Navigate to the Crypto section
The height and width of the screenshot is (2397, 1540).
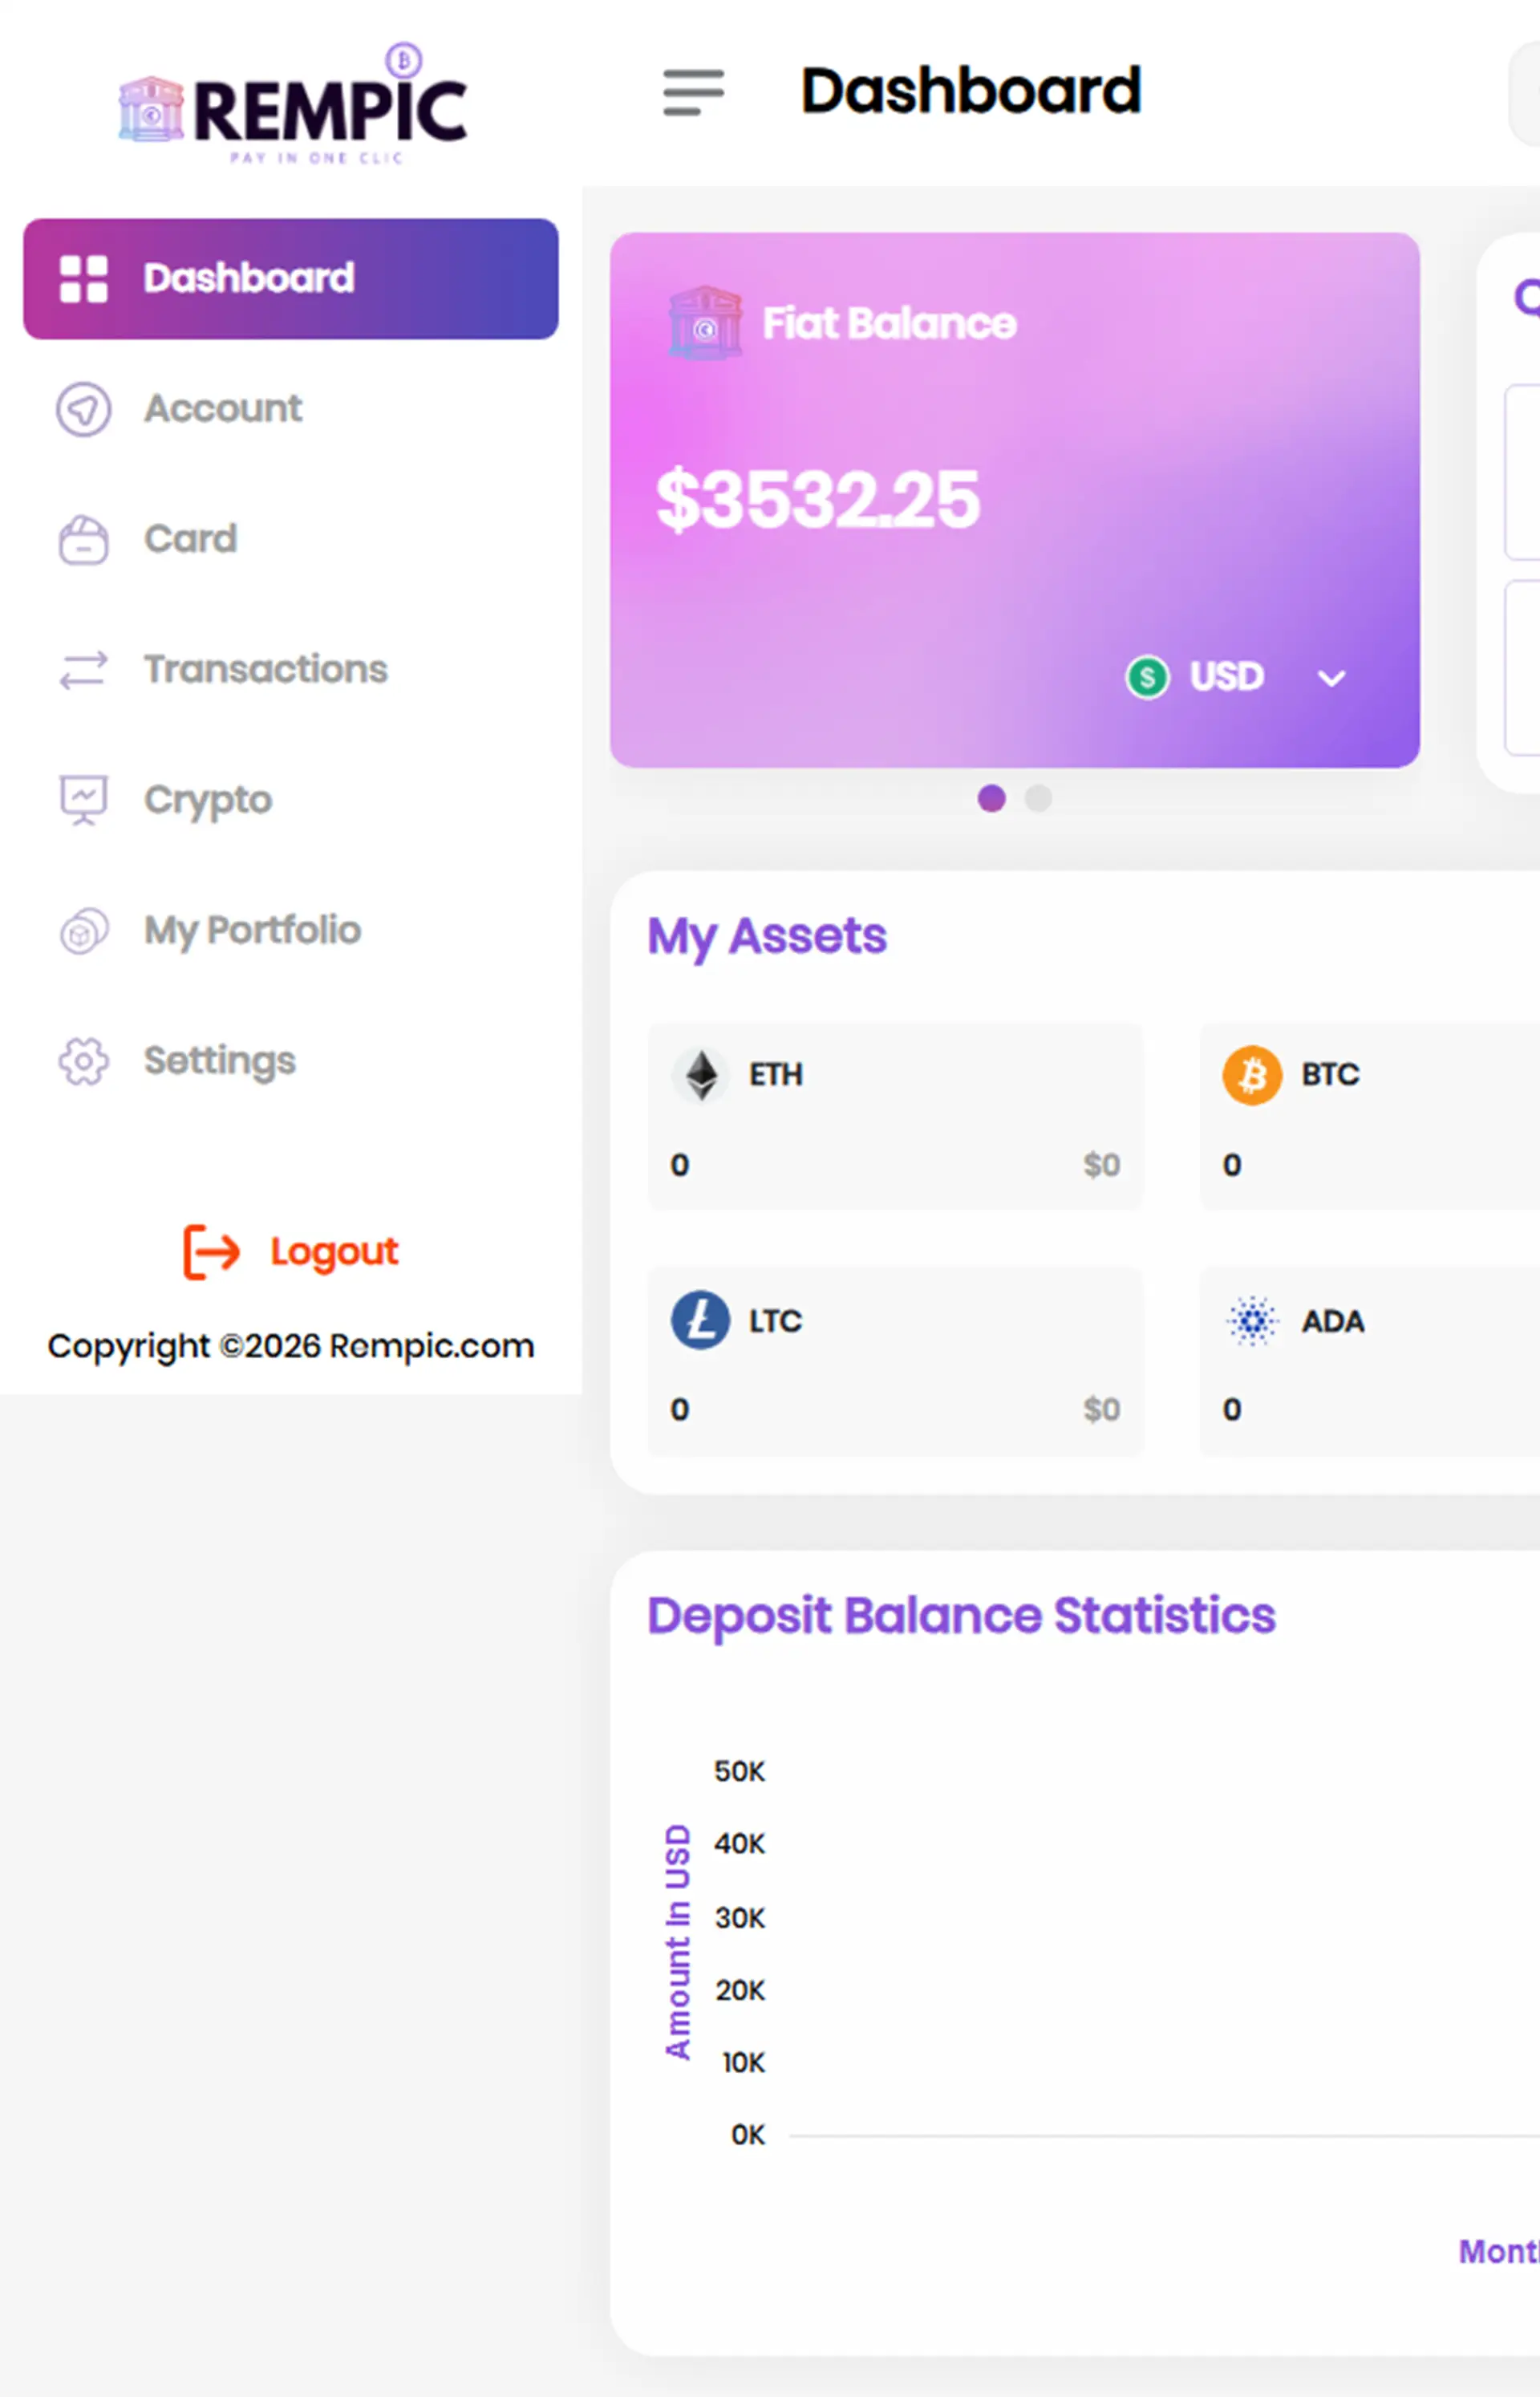[291, 800]
